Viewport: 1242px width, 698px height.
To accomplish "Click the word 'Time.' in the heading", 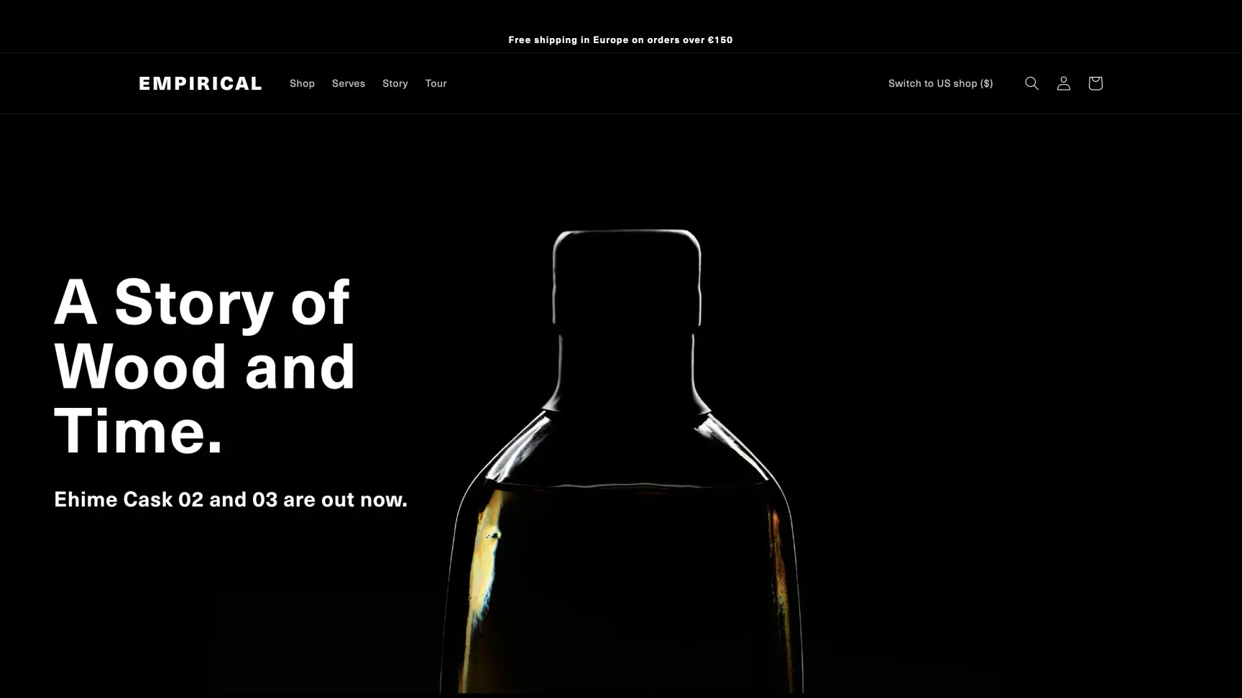I will click(x=138, y=431).
